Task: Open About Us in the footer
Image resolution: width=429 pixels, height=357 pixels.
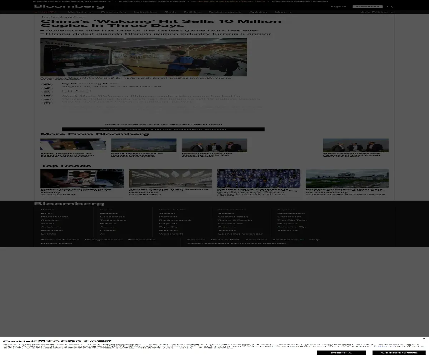Action: coord(288,230)
